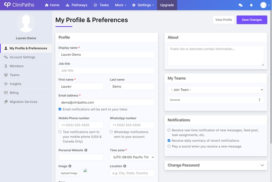272x182 pixels.
Task: Expand the Change Password section
Action: 215,165
